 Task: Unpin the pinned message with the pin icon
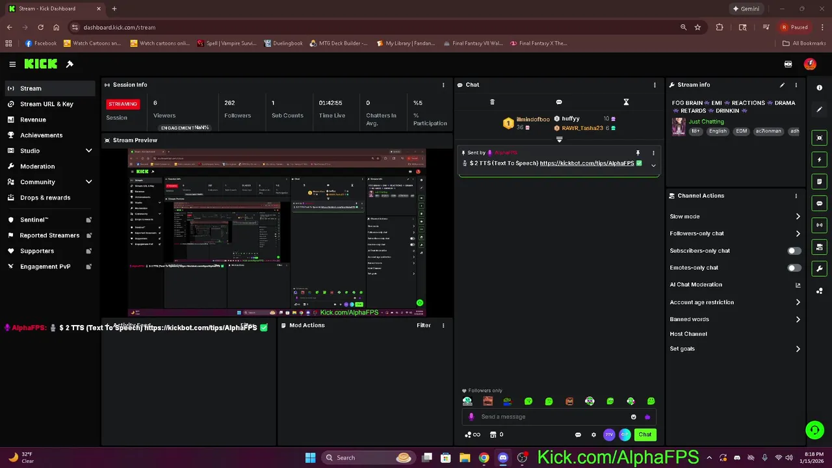(x=638, y=153)
